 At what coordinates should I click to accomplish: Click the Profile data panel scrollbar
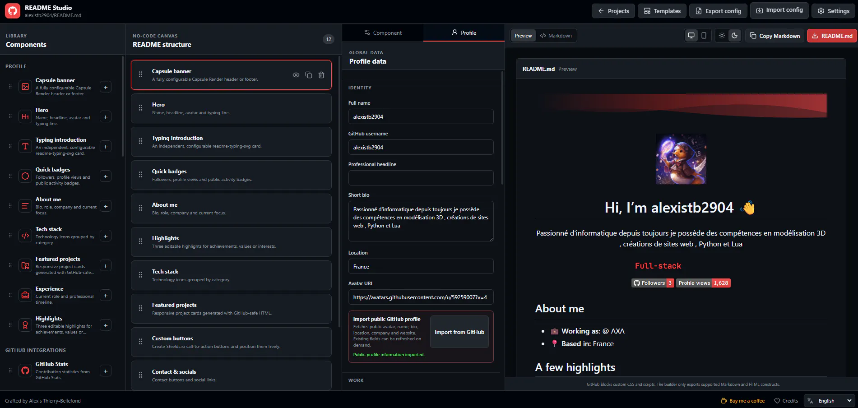coord(502,128)
